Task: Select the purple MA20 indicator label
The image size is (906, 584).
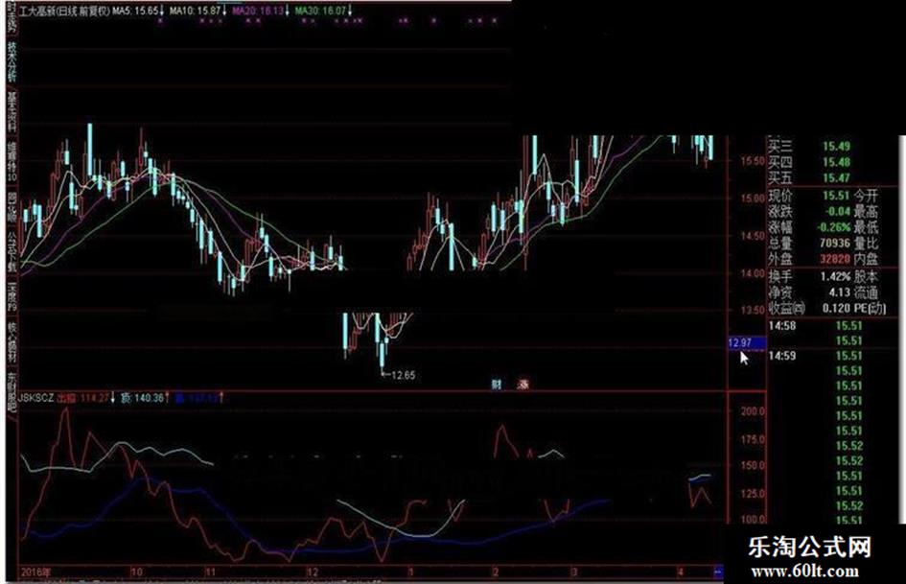Action: (x=259, y=11)
